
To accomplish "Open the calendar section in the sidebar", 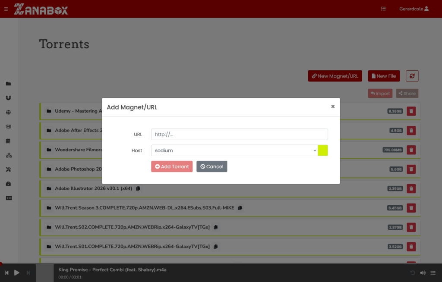I will tap(9, 141).
